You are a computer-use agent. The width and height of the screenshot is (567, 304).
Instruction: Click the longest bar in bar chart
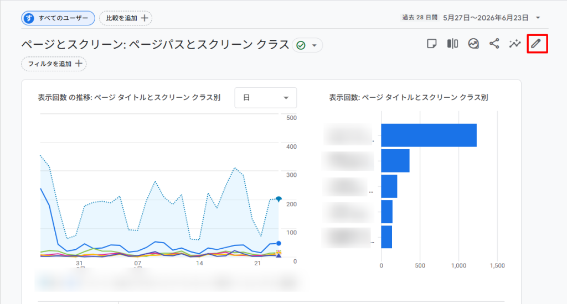click(429, 135)
